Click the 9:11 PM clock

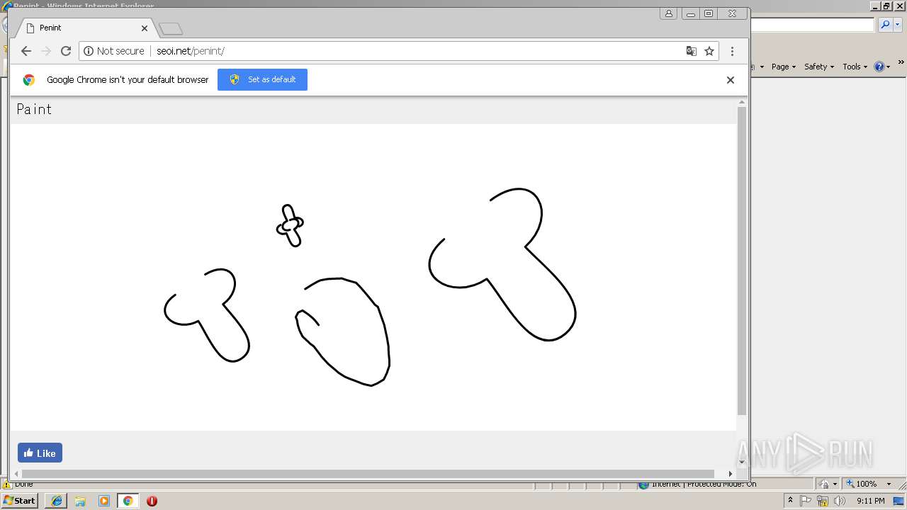click(x=870, y=501)
